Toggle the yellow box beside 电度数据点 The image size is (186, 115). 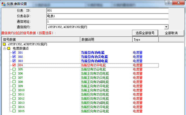(x=9, y=48)
